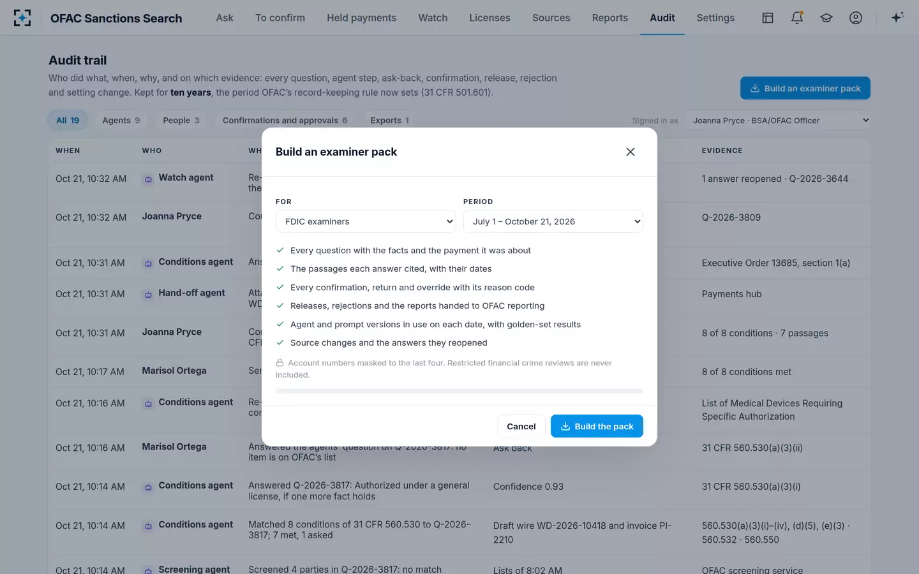Click Marisol Ortega in 10:17 AM row
This screenshot has width=919, height=574.
point(174,371)
